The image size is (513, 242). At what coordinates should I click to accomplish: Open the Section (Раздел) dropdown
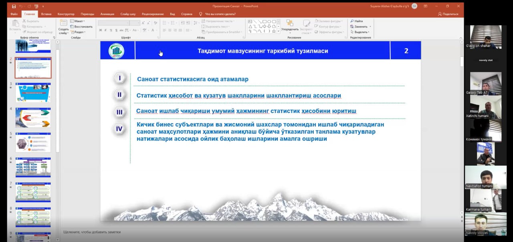point(77,32)
